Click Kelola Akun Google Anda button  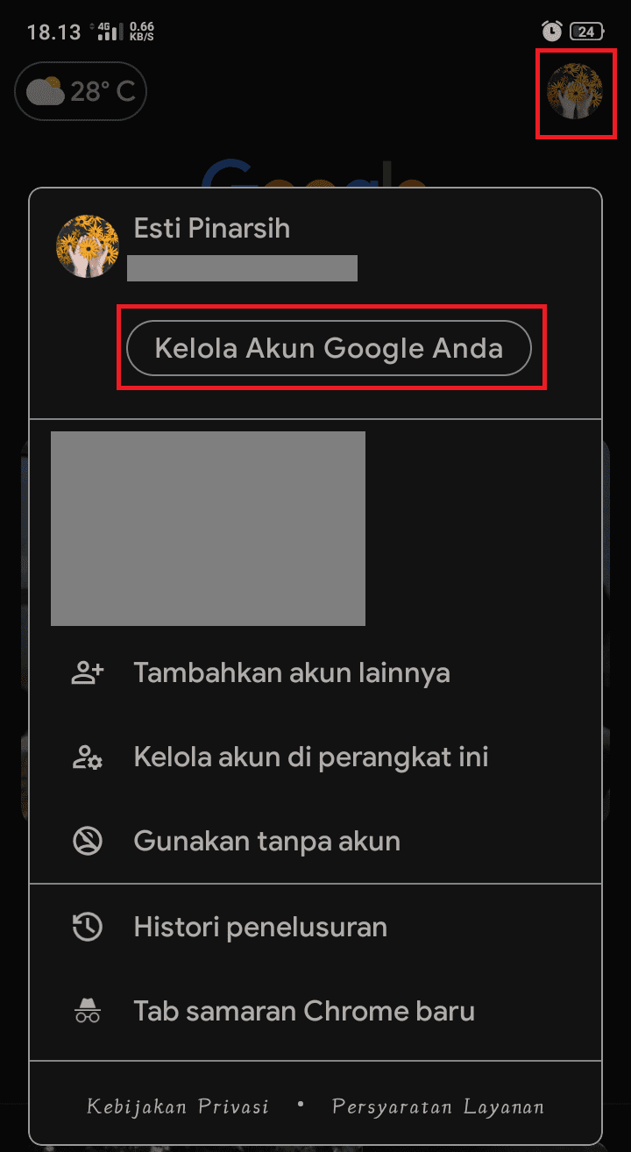coord(330,348)
